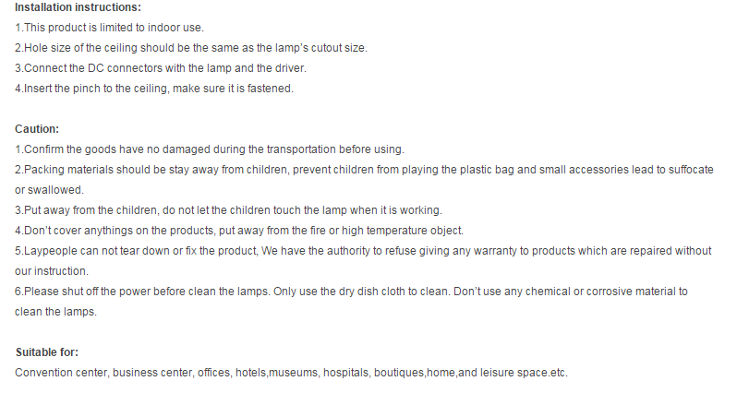Click the 'Put away from the children' line

[x=228, y=209]
